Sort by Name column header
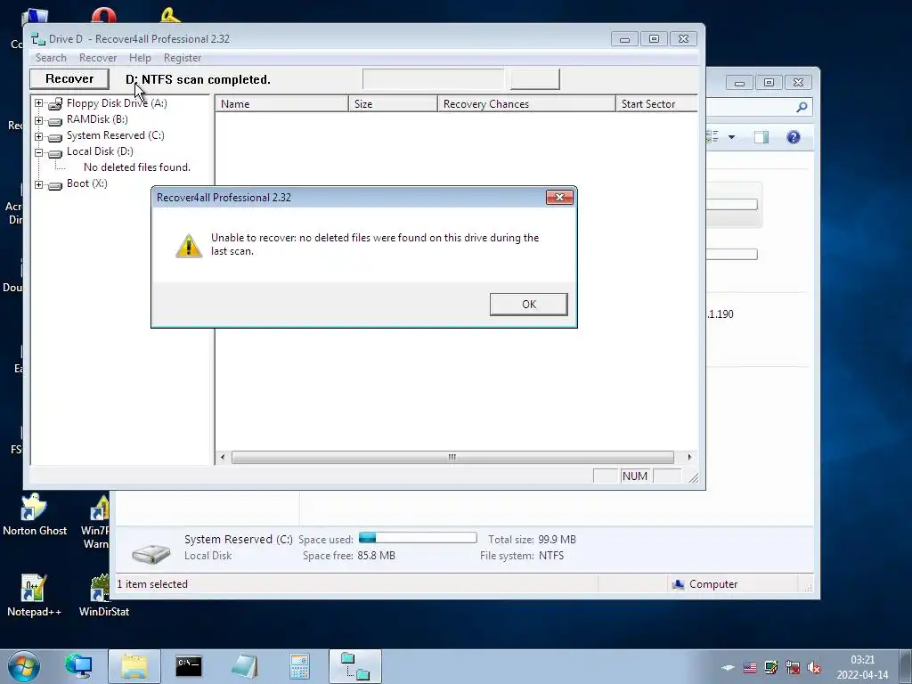The image size is (912, 684). pyautogui.click(x=281, y=104)
